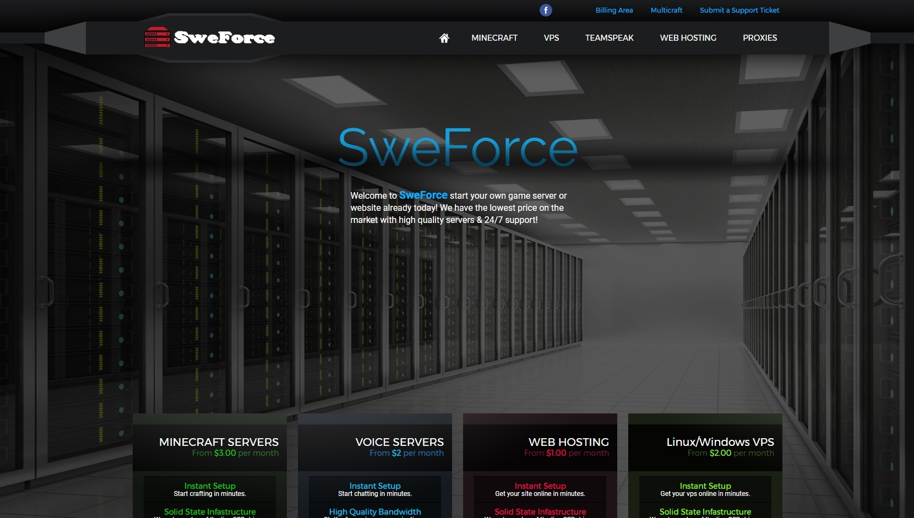Click 'Start crafting in minutes.' text

point(210,494)
